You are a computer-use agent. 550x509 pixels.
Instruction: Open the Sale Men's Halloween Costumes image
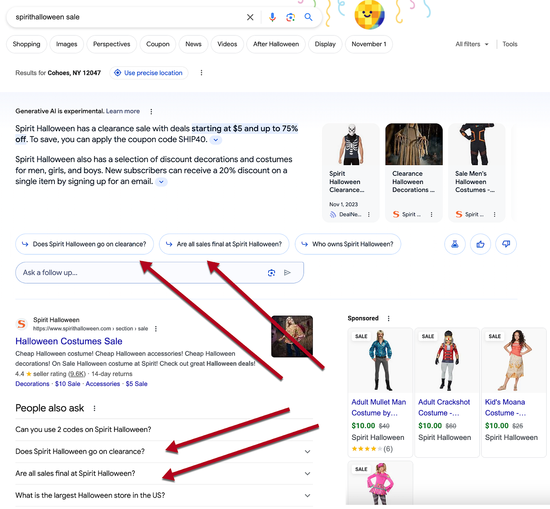[x=477, y=144]
